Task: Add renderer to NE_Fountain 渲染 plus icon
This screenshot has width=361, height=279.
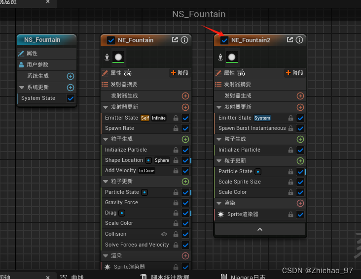Action: pyautogui.click(x=185, y=256)
